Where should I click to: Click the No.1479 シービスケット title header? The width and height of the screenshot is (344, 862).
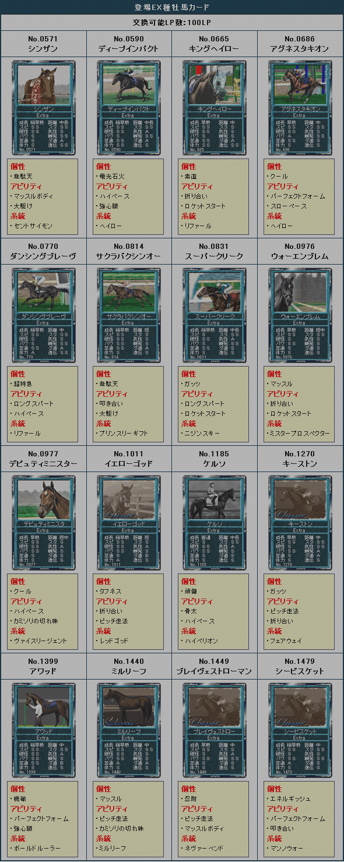click(x=300, y=666)
